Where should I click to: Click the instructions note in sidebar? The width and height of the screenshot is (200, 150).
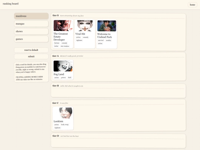[31, 72]
